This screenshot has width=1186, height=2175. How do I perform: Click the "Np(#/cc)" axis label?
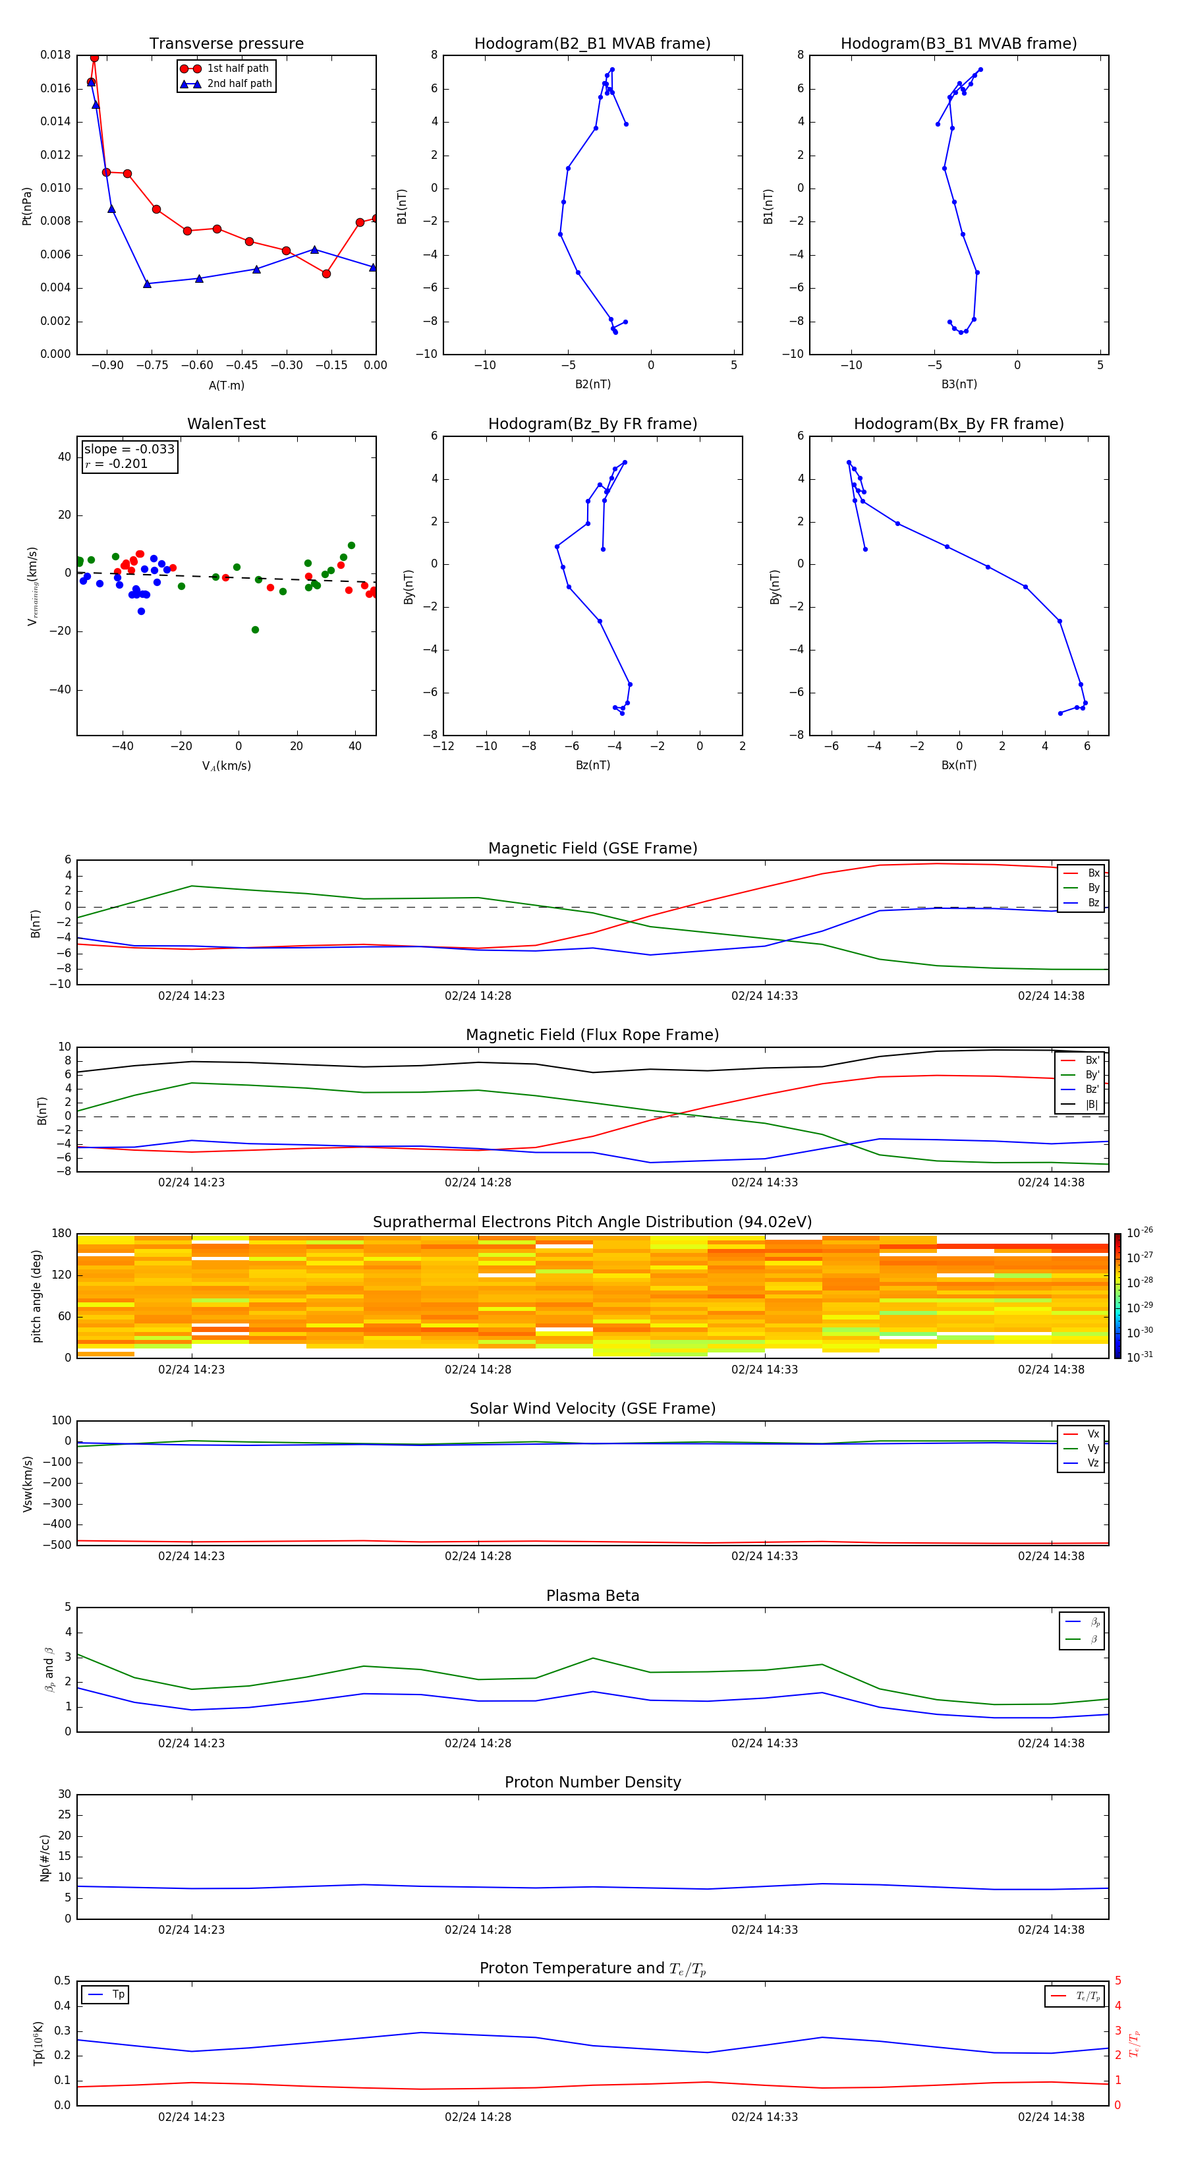[45, 1857]
